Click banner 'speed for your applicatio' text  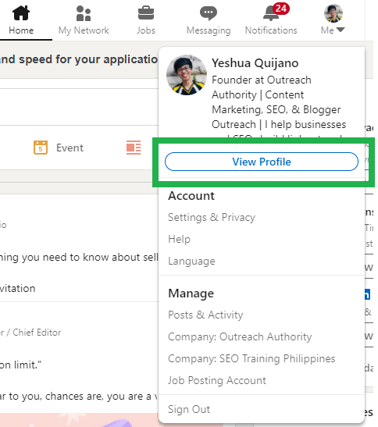tap(88, 59)
